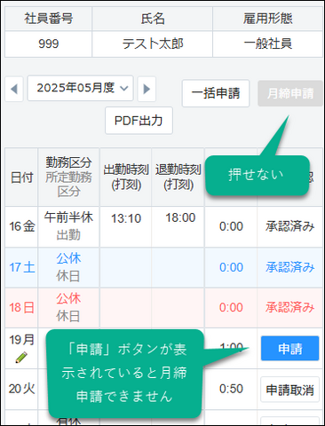Click the 一括申請 button

[216, 93]
